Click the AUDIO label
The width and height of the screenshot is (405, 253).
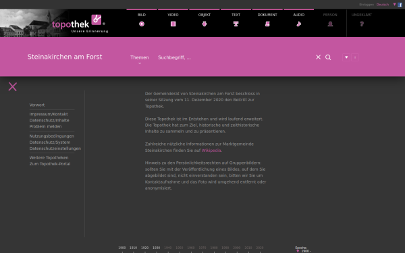click(x=299, y=15)
